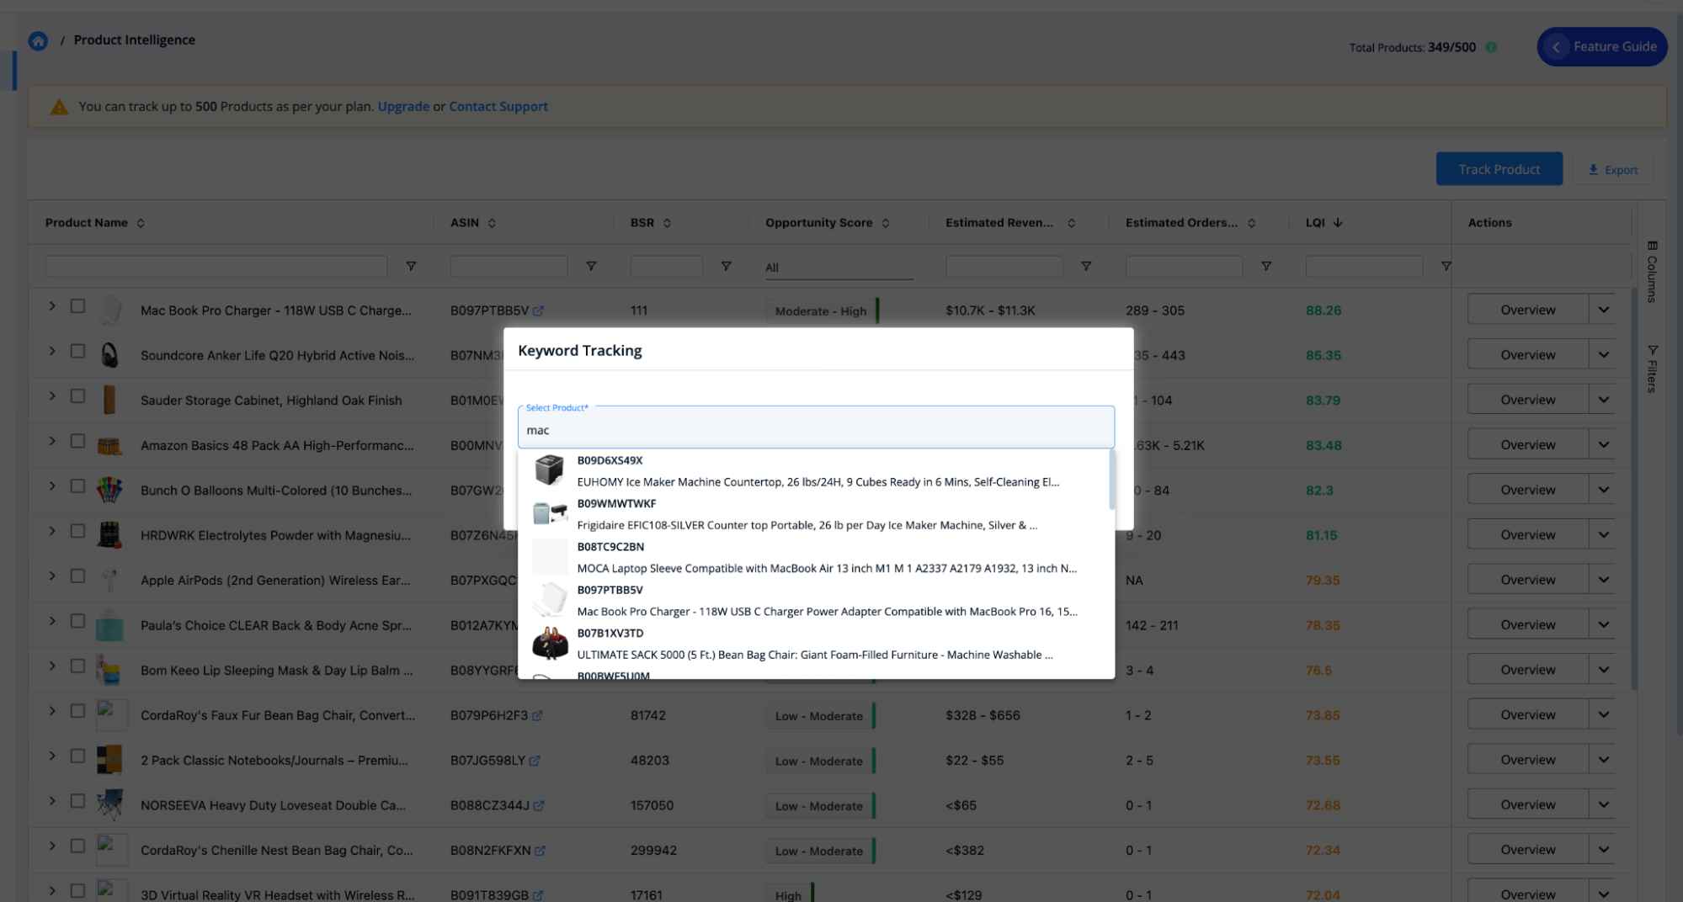The height and width of the screenshot is (902, 1683).
Task: Go to home via breadcrumb home icon
Action: (38, 40)
